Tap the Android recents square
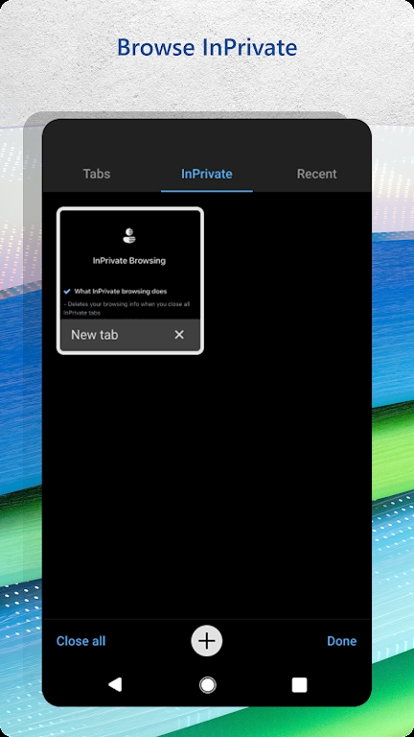 (x=299, y=685)
